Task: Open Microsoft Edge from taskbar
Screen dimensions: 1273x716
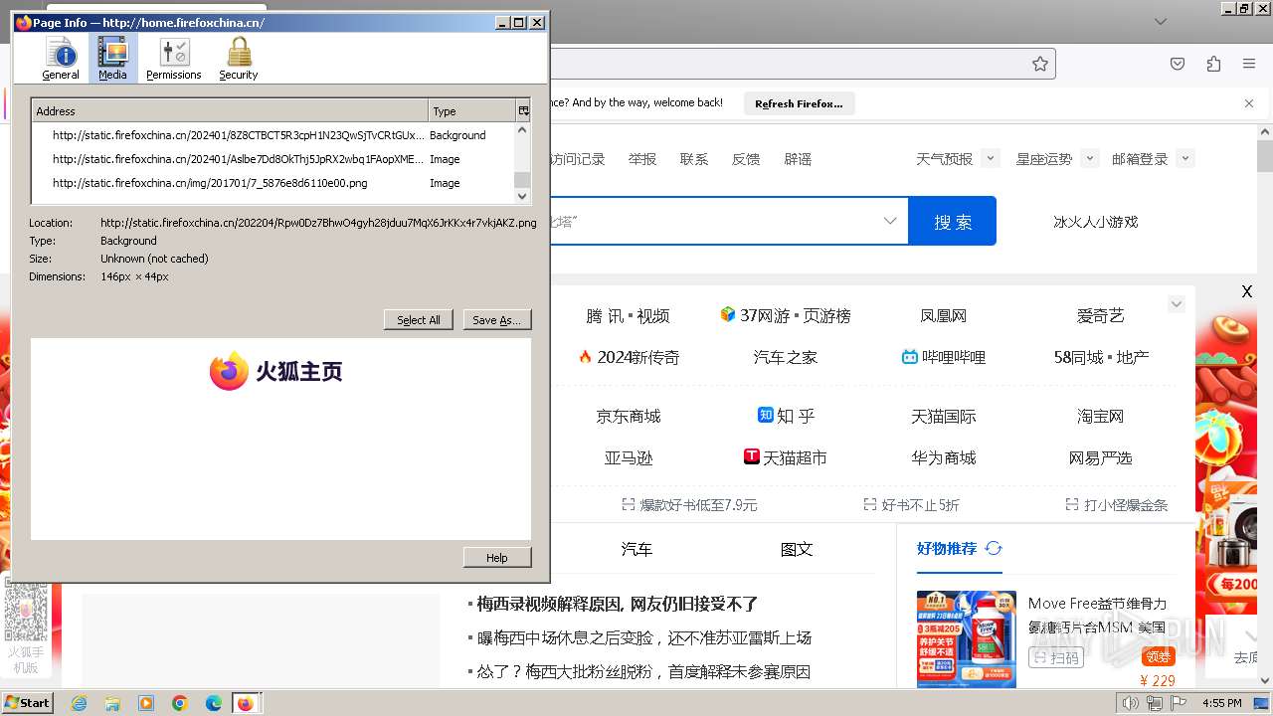Action: [x=214, y=703]
